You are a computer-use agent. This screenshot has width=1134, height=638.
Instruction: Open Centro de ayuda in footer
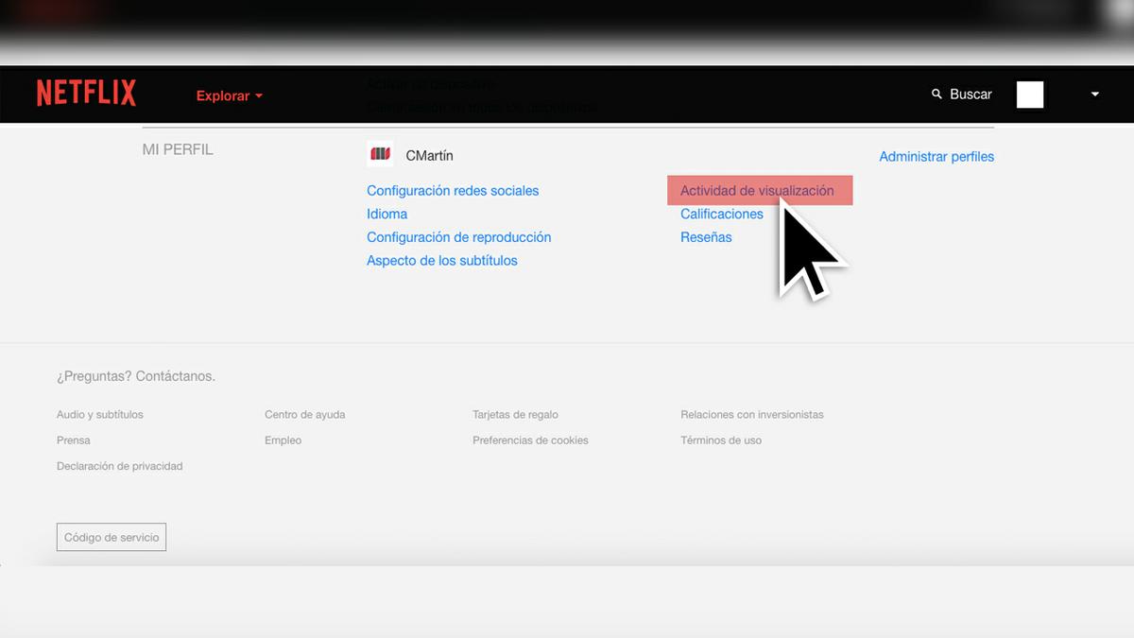304,415
